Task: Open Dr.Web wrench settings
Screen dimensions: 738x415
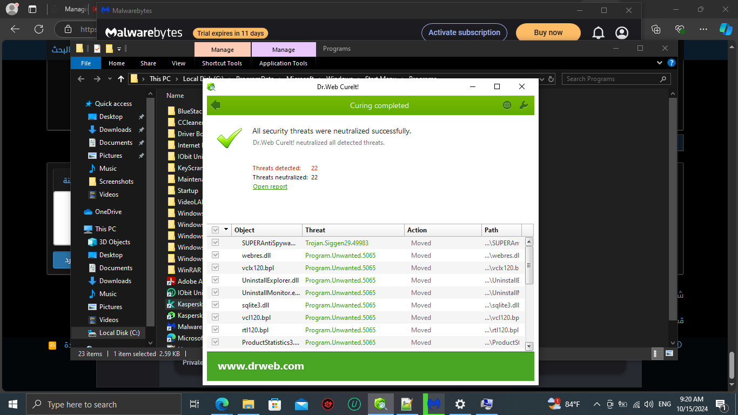Action: tap(524, 105)
